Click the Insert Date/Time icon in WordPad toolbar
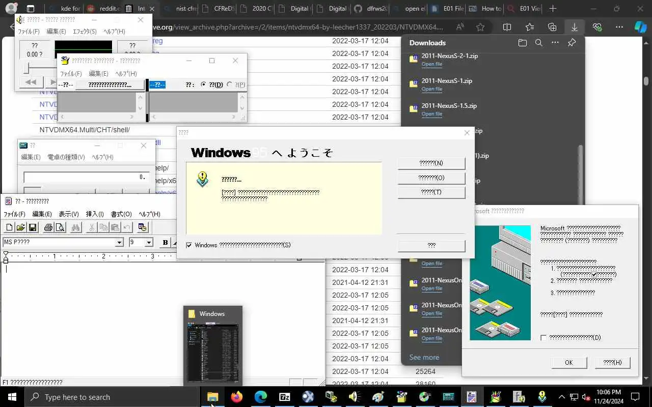Image resolution: width=652 pixels, height=407 pixels. [x=143, y=227]
